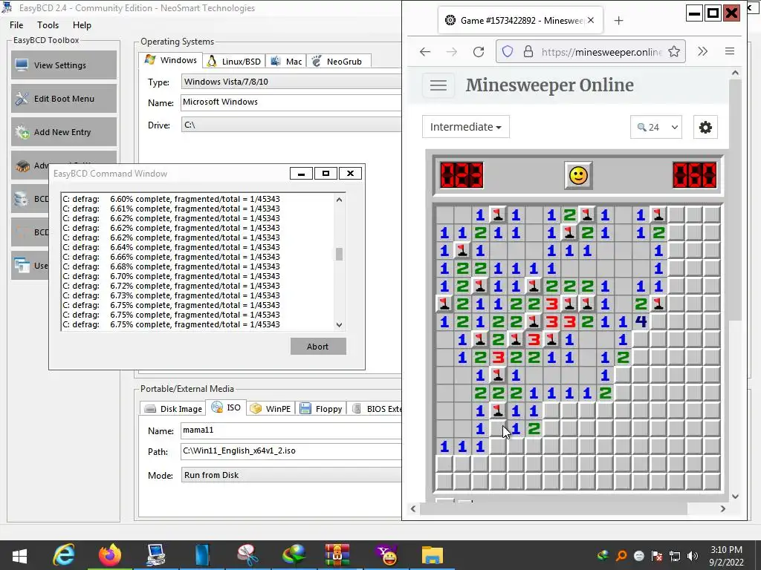Open the WinPE media tab
This screenshot has height=570, width=761.
pos(271,409)
